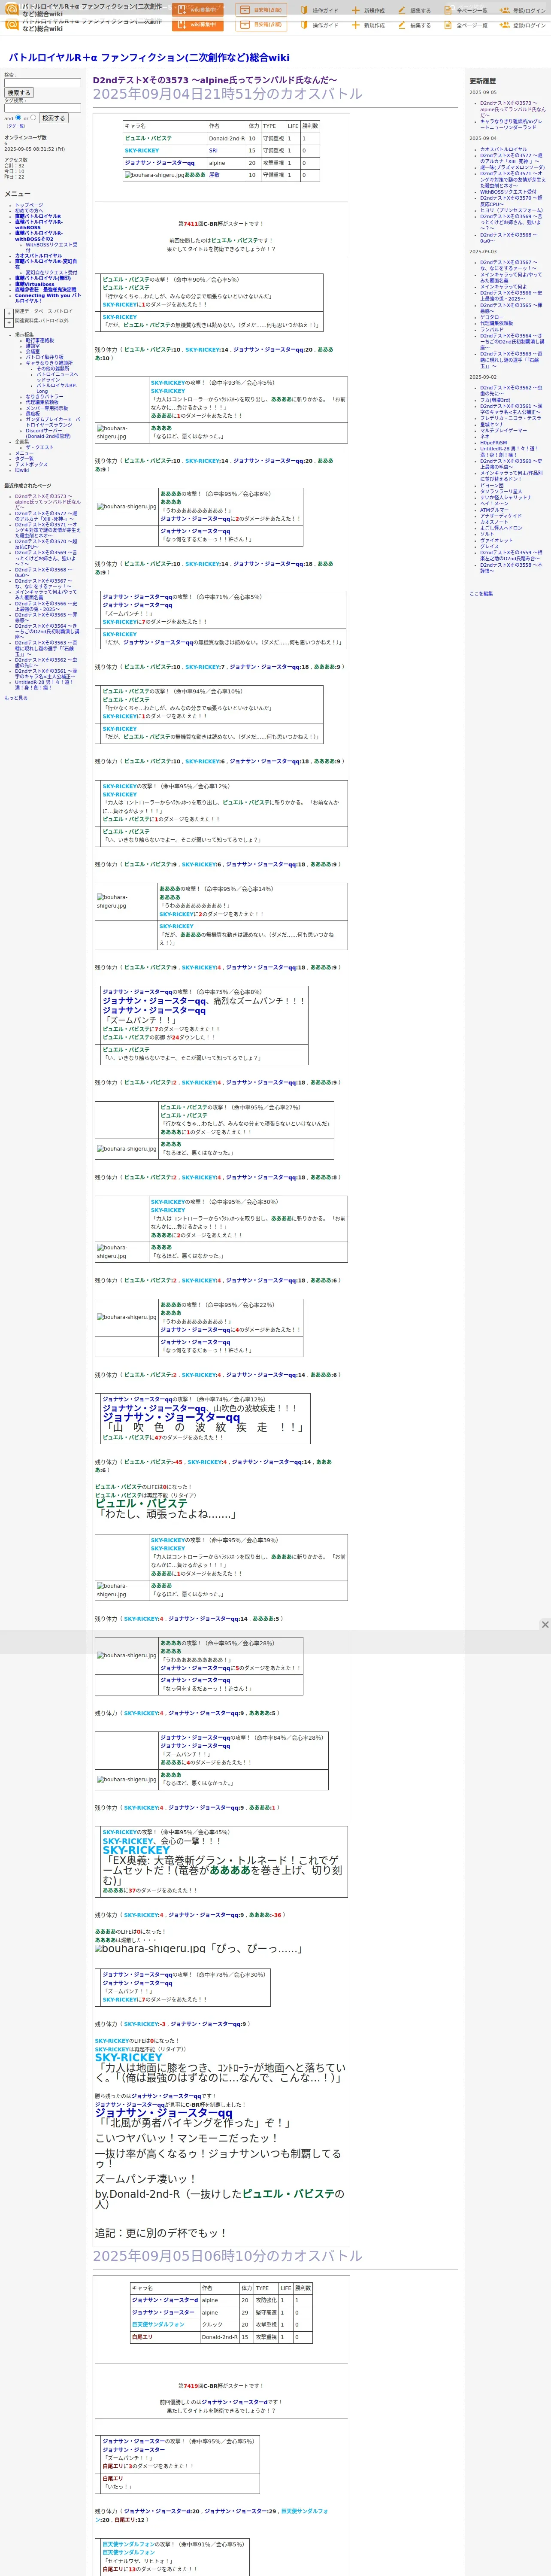Close the overlay banner with the X icon
Image resolution: width=551 pixels, height=2576 pixels.
(545, 1625)
